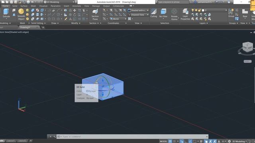The height and width of the screenshot is (143, 255).
Task: Toggle polar tracking in status bar
Action: coord(190,141)
